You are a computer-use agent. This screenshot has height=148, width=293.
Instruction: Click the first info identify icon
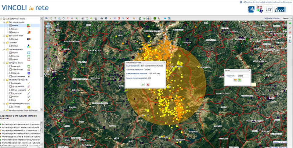[83, 18]
